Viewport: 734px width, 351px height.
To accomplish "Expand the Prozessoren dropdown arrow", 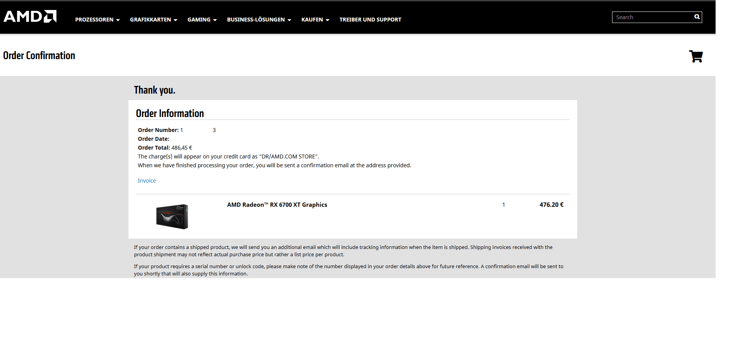I will [118, 20].
